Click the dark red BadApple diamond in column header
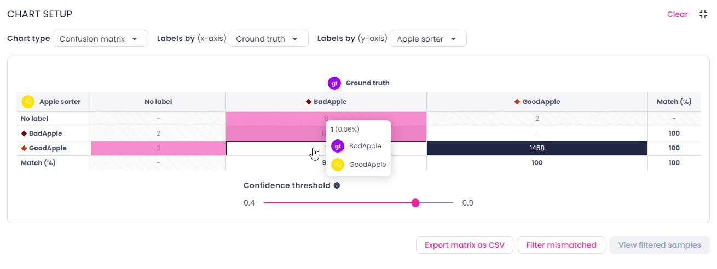 click(309, 102)
